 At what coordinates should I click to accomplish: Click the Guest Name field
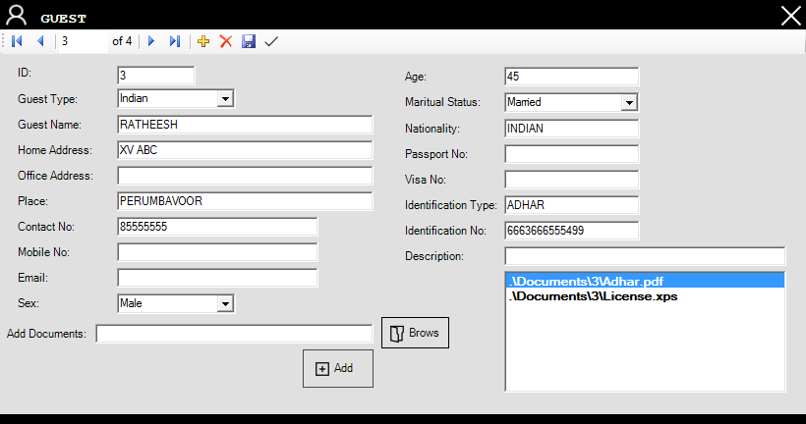pyautogui.click(x=245, y=125)
